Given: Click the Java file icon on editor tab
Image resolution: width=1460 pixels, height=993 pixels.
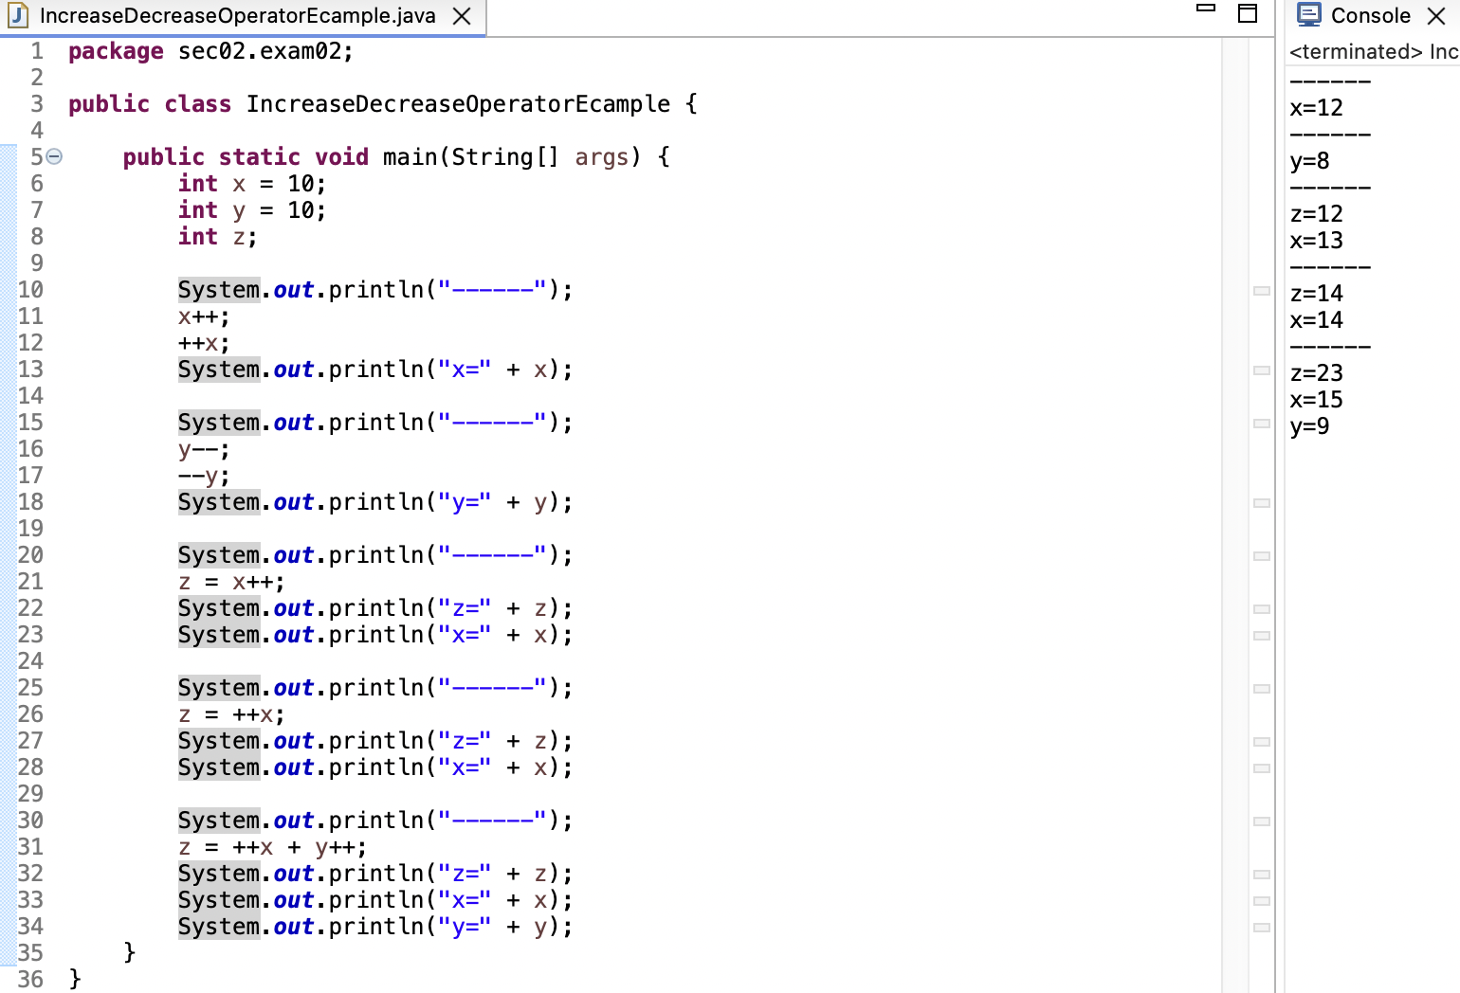Looking at the screenshot, I should (x=18, y=15).
